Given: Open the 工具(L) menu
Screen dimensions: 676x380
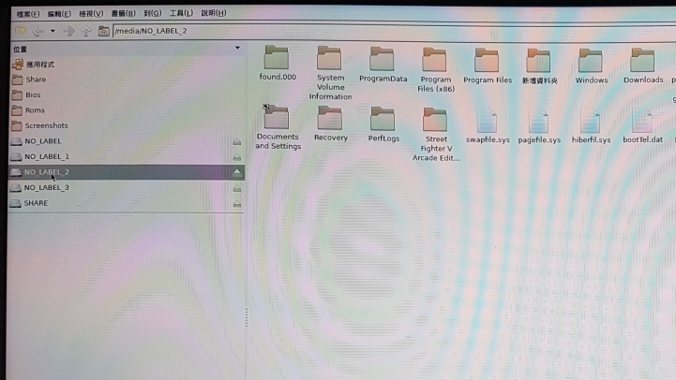Looking at the screenshot, I should click(181, 13).
